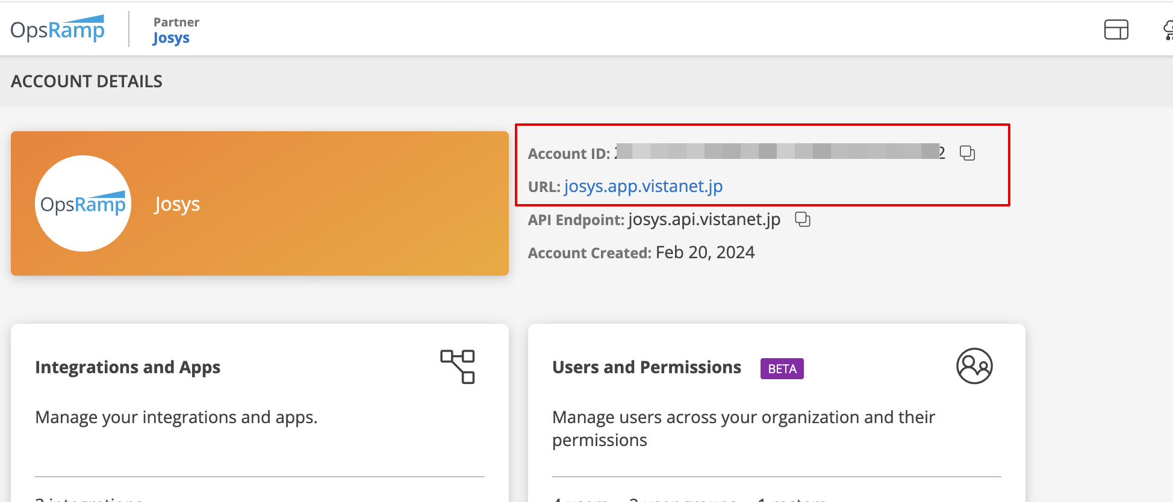Open the dashboard layout icon in header
This screenshot has height=502, width=1173.
coord(1116,29)
